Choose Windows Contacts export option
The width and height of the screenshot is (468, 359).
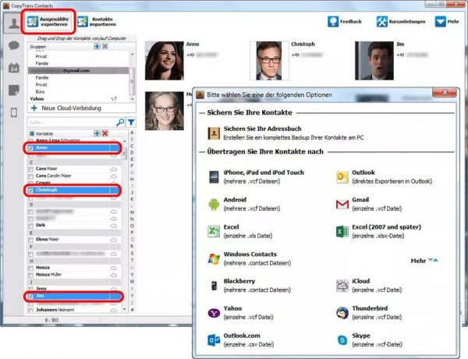(250, 258)
